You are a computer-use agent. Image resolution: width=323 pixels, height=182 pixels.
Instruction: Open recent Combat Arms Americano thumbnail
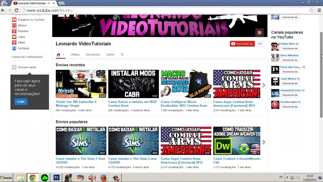[237, 84]
